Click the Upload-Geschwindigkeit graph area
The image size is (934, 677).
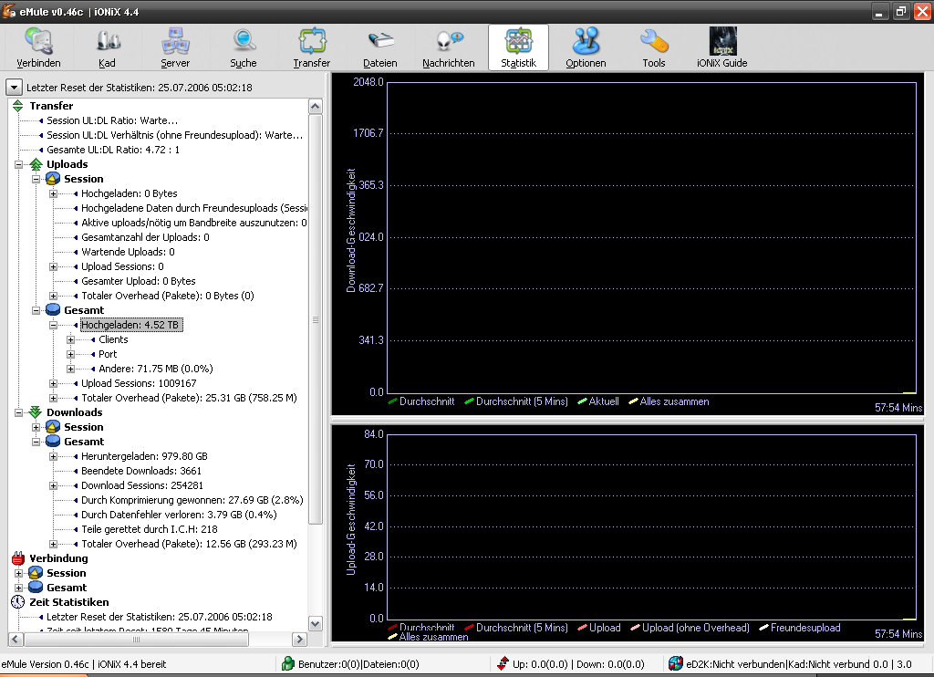(x=651, y=526)
